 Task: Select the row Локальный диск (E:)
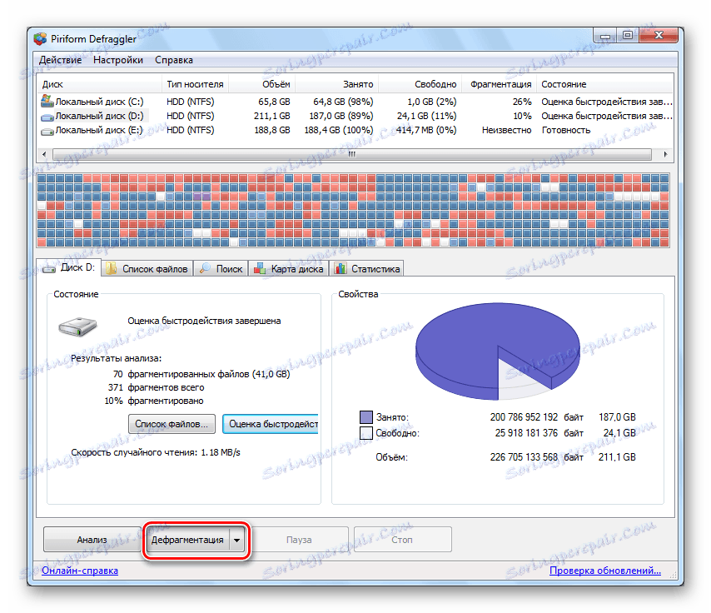pyautogui.click(x=355, y=130)
